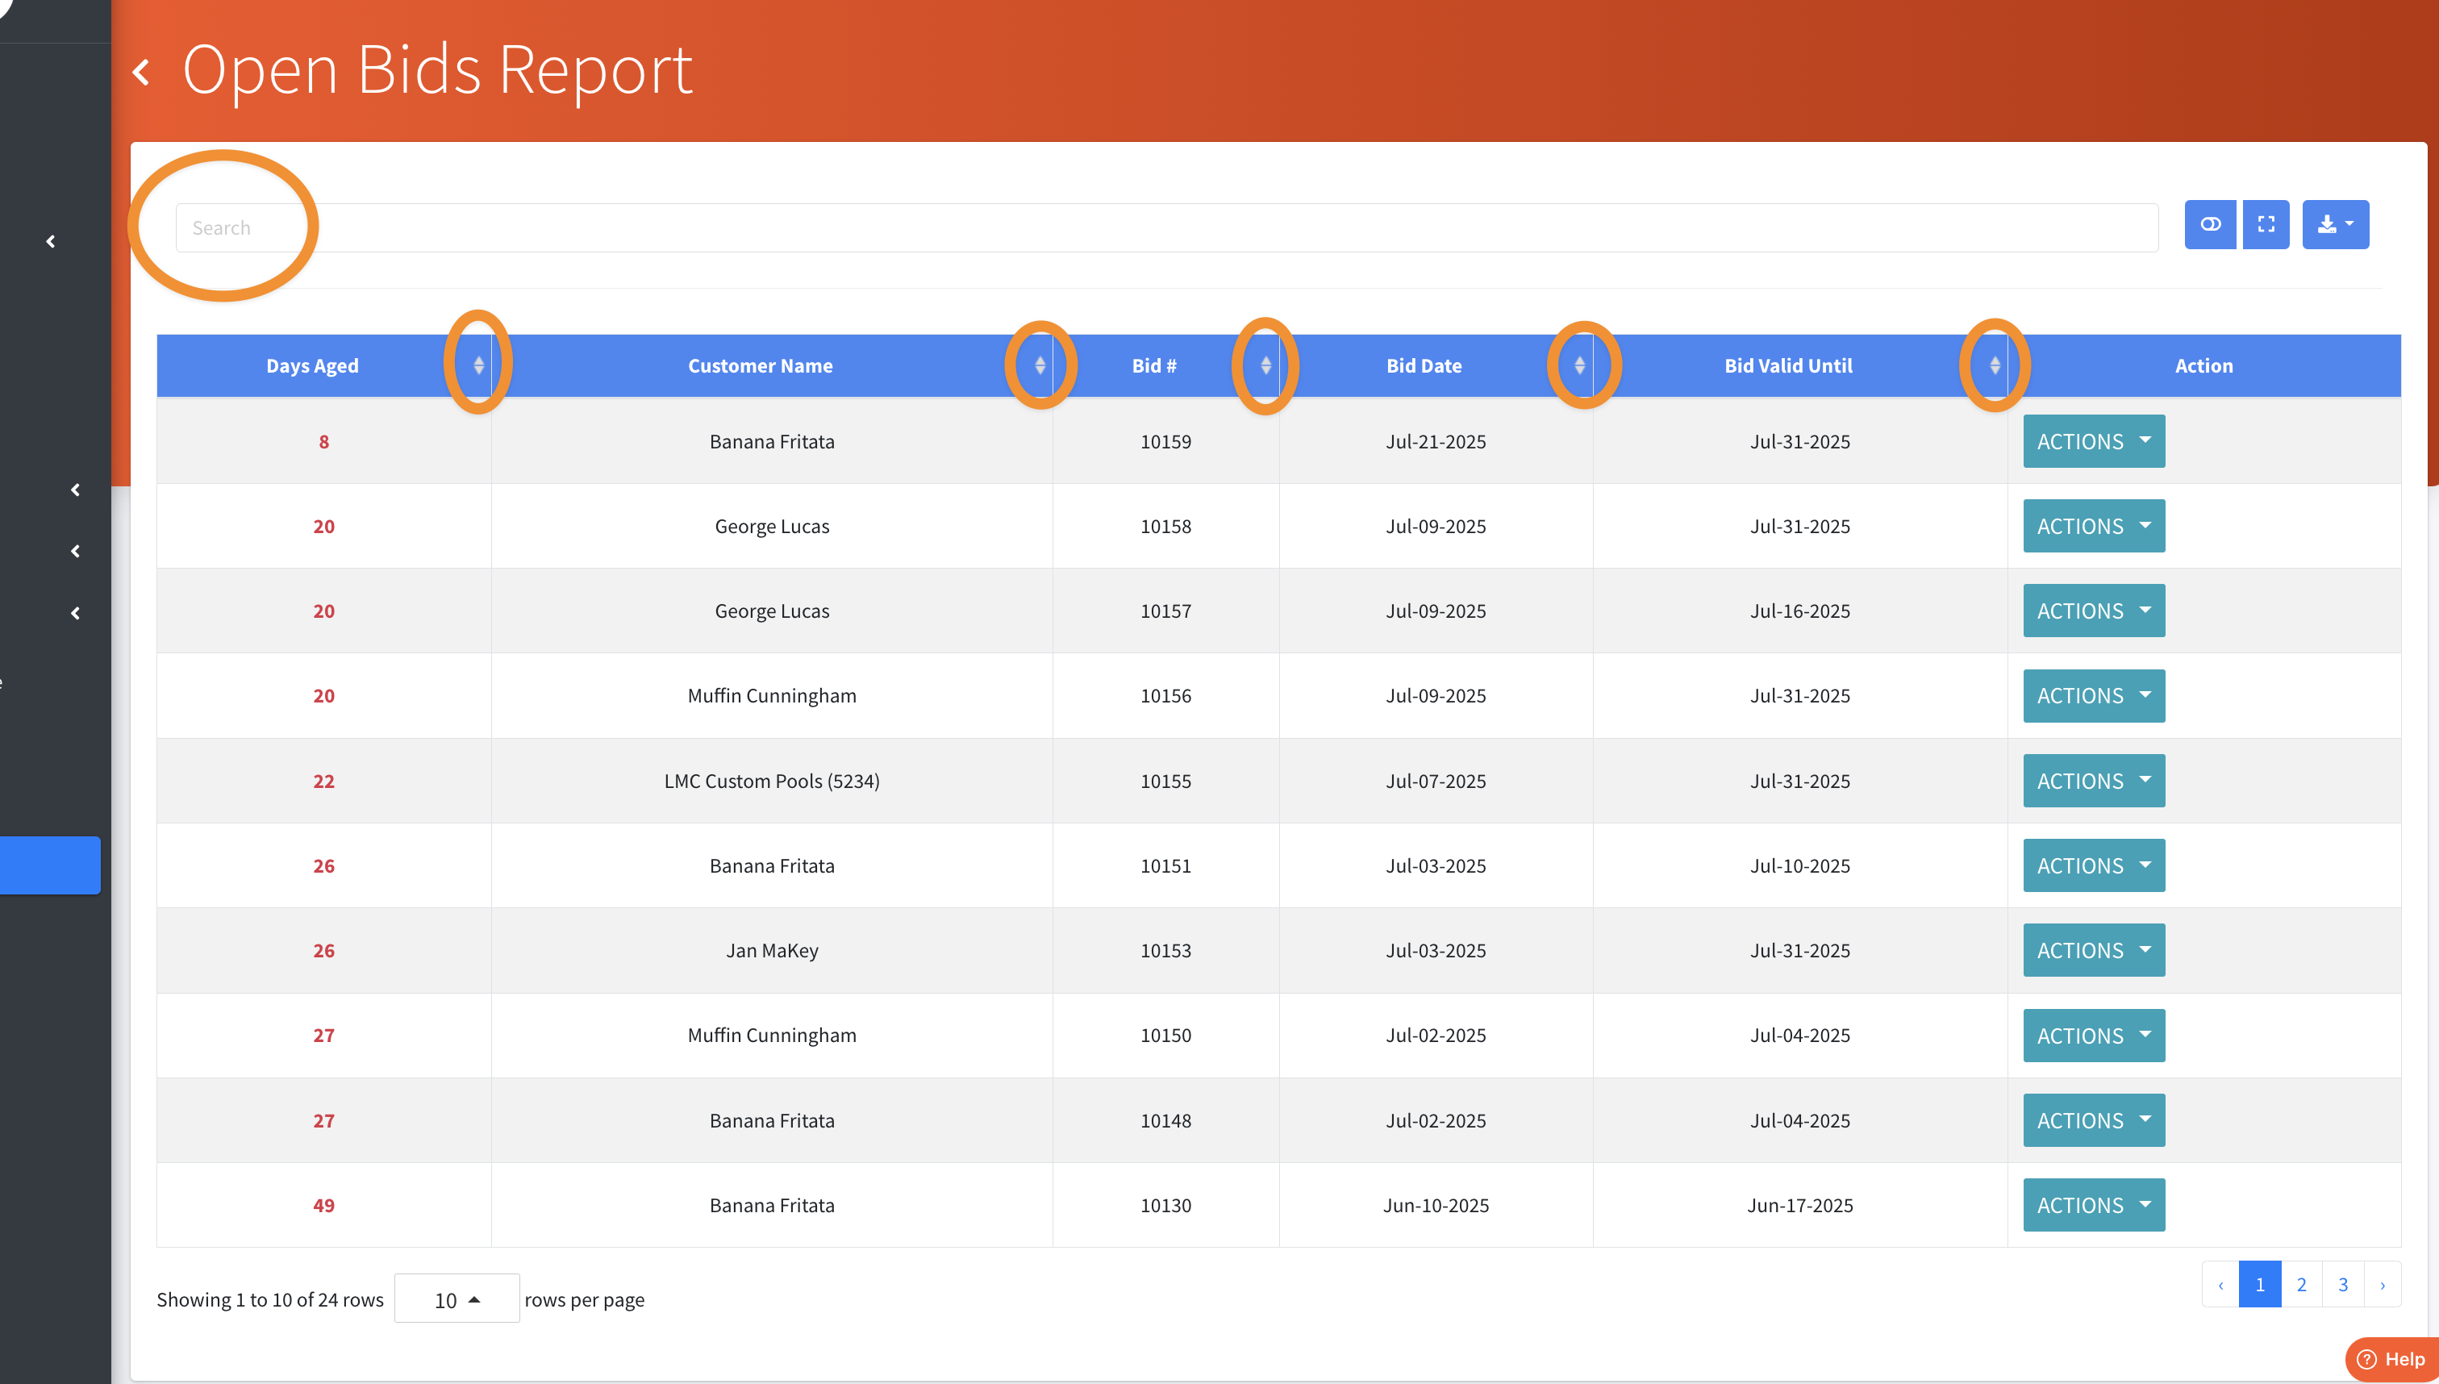2439x1384 pixels.
Task: Open the Help button
Action: pos(2391,1359)
